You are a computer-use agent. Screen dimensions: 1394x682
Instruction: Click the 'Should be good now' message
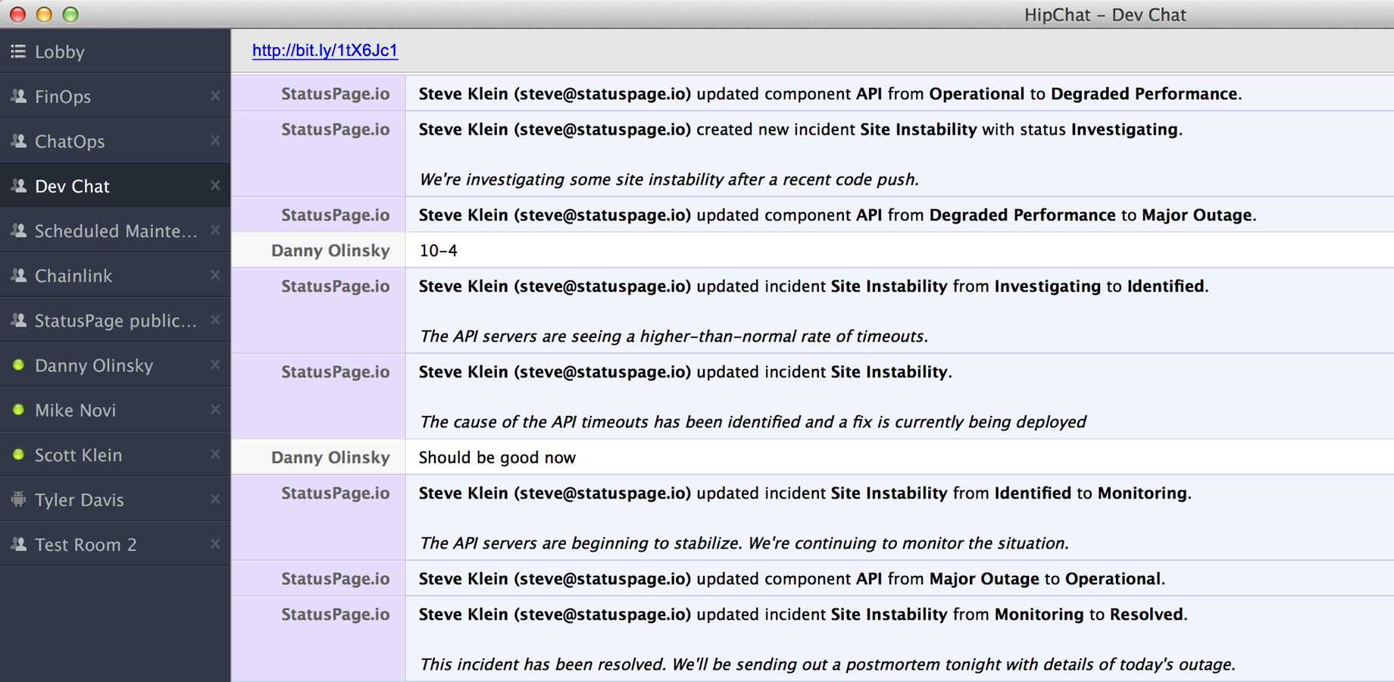(x=497, y=458)
